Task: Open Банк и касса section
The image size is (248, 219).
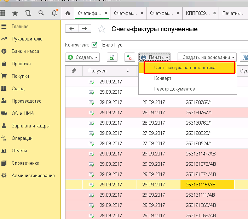Action: coord(25,51)
